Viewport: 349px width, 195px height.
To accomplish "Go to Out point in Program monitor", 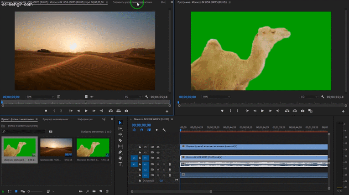I will pos(277,111).
